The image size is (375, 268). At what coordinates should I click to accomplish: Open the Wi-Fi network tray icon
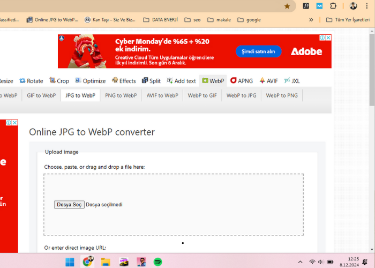(312, 262)
